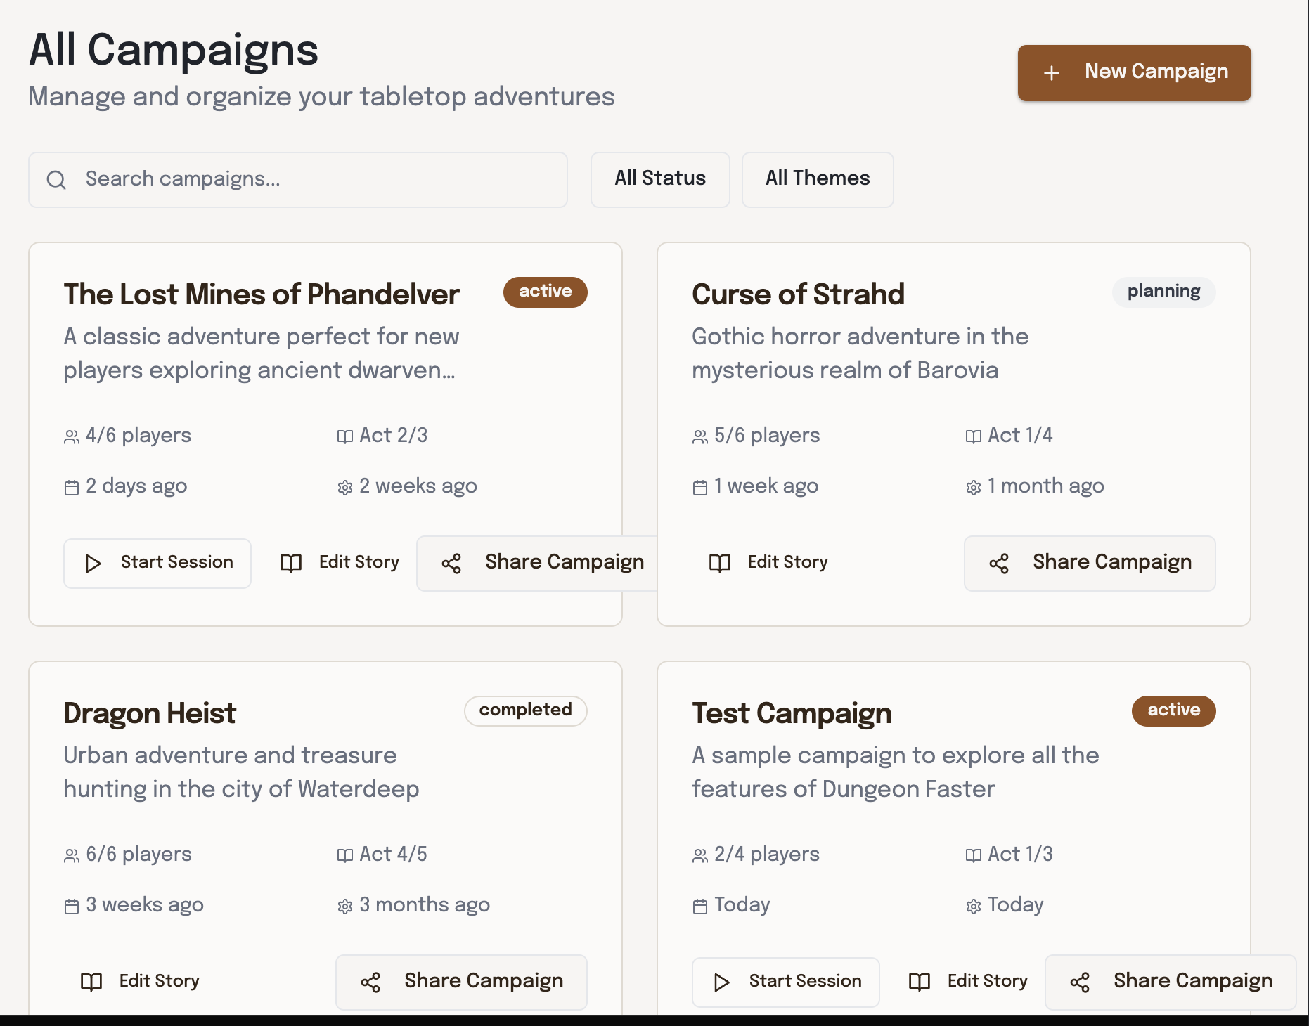1309x1026 pixels.
Task: Start Session for Lost Mines of Phandelver
Action: tap(157, 563)
